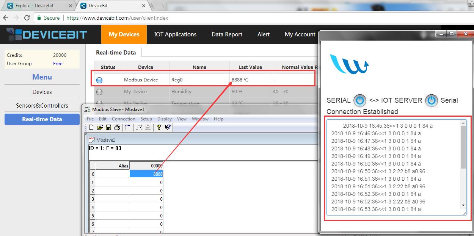Image resolution: width=474 pixels, height=236 pixels.
Task: Open View menu in Modbus Slave
Action: tap(182, 119)
